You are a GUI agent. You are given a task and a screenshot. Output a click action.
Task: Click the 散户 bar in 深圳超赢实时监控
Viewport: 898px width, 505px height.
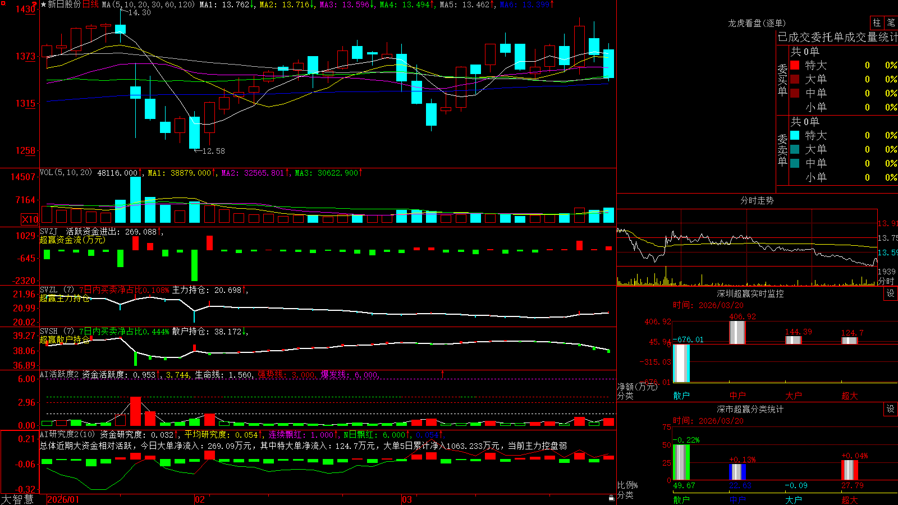pyautogui.click(x=681, y=363)
